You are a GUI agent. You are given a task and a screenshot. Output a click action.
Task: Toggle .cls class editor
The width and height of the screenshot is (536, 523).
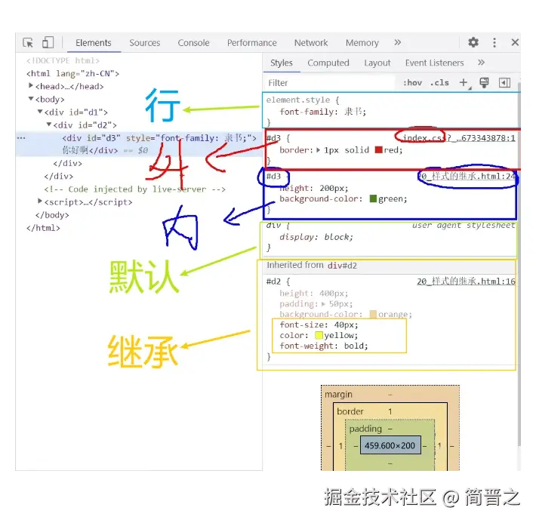tap(439, 83)
